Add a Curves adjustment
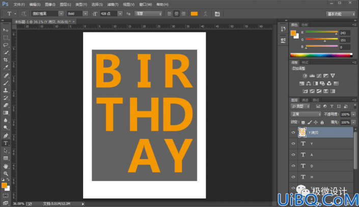The height and width of the screenshot is (207, 359). point(319,76)
